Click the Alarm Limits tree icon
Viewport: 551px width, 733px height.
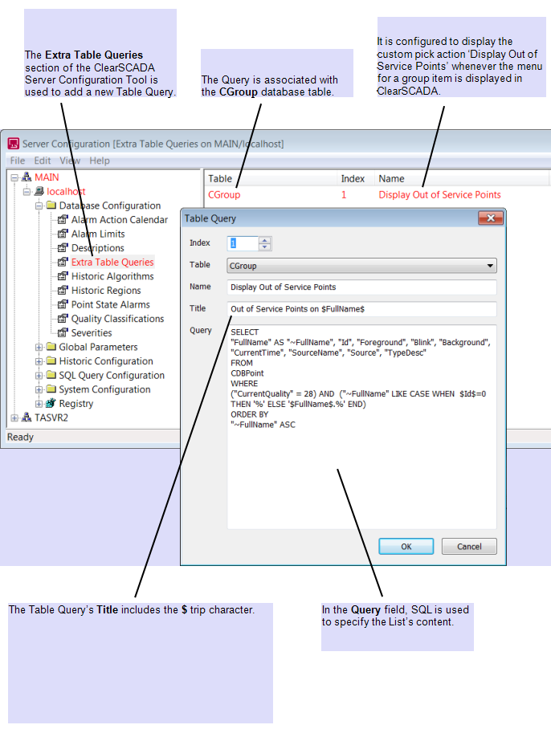(63, 234)
